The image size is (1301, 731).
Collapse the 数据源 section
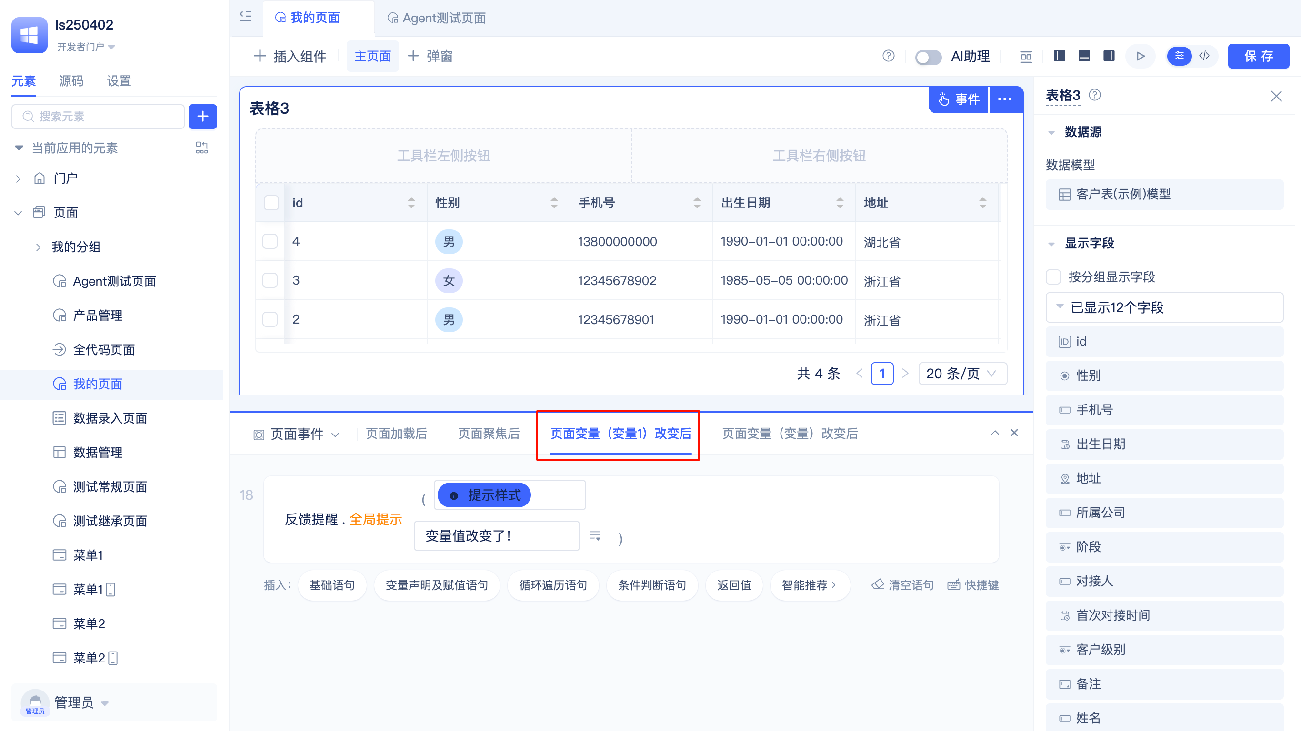pyautogui.click(x=1051, y=133)
